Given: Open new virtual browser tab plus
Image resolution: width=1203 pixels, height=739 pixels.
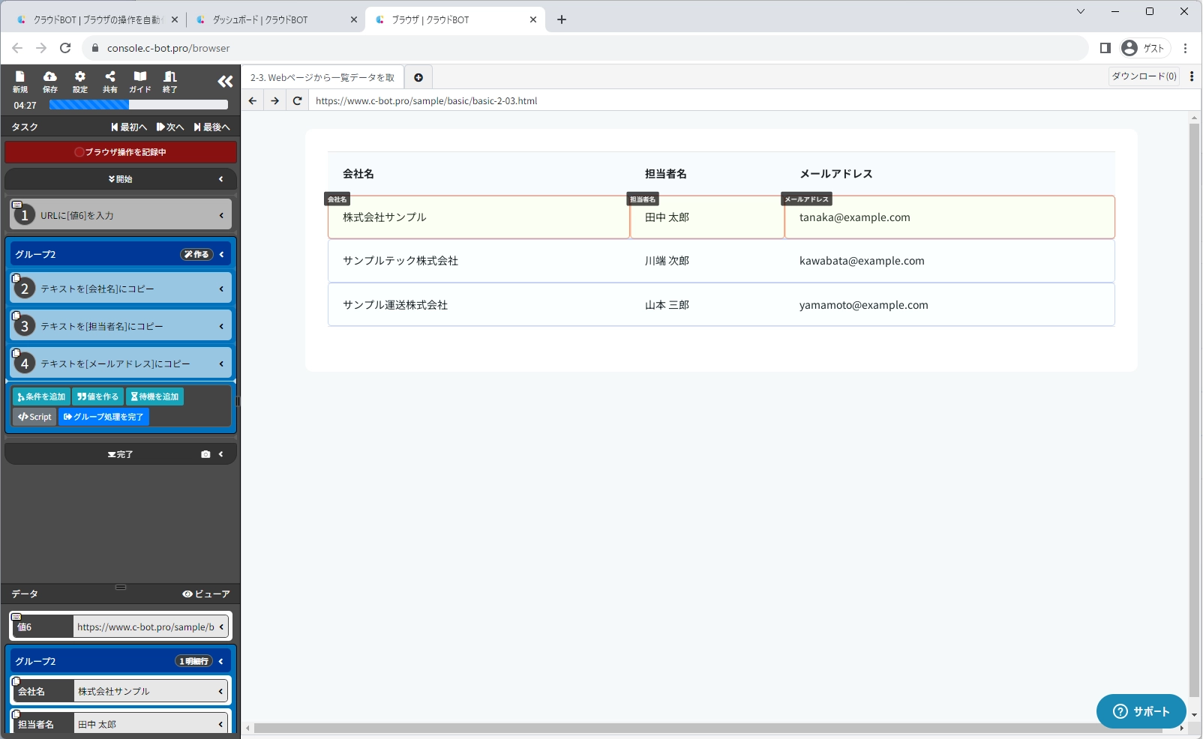Looking at the screenshot, I should pyautogui.click(x=418, y=77).
